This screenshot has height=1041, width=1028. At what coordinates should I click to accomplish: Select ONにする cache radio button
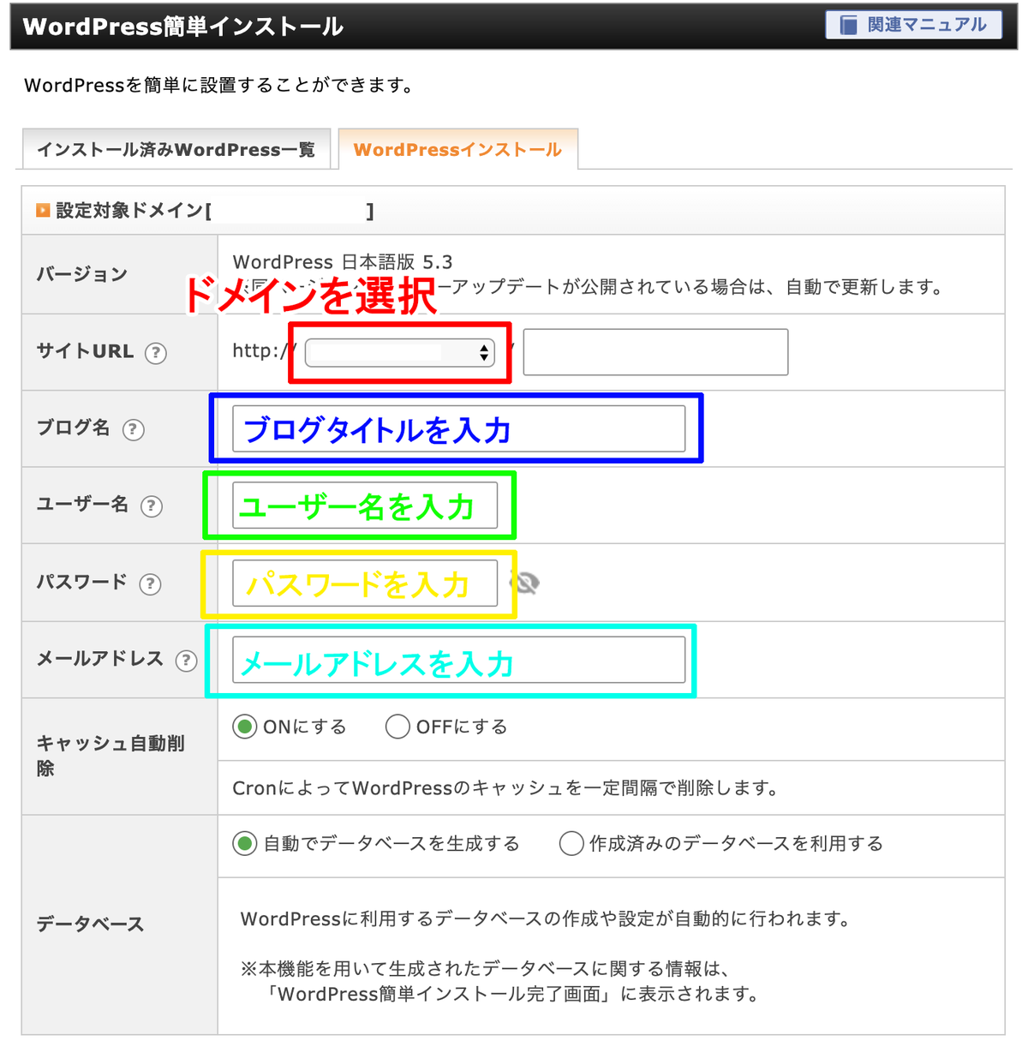(245, 727)
